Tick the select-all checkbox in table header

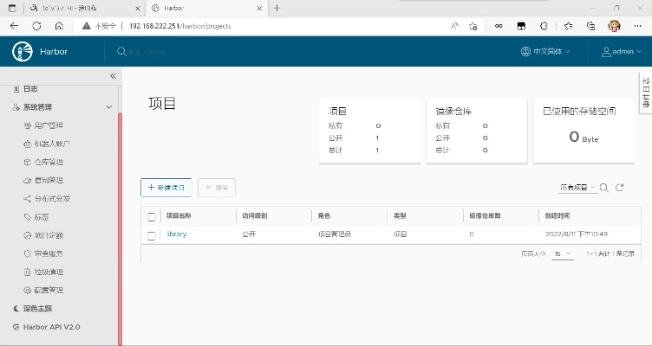pos(152,215)
